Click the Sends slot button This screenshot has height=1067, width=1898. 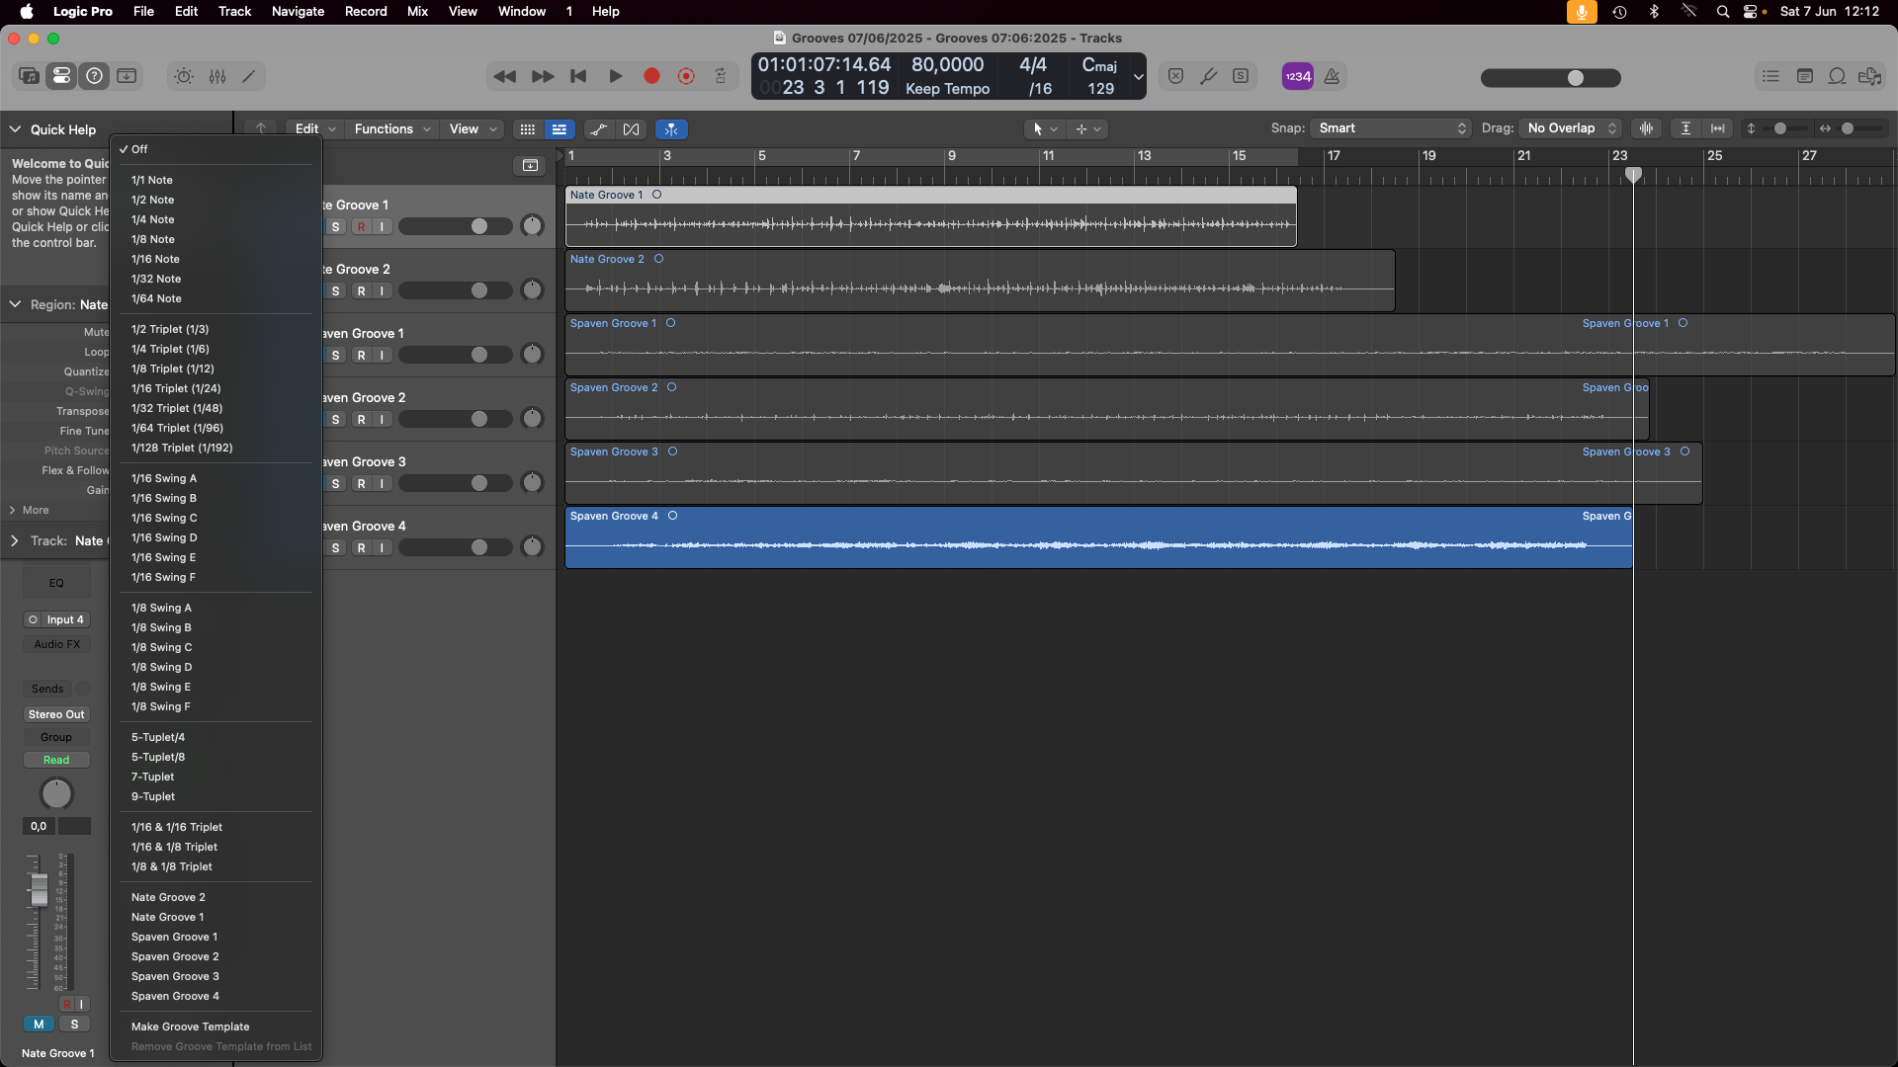[x=47, y=689]
